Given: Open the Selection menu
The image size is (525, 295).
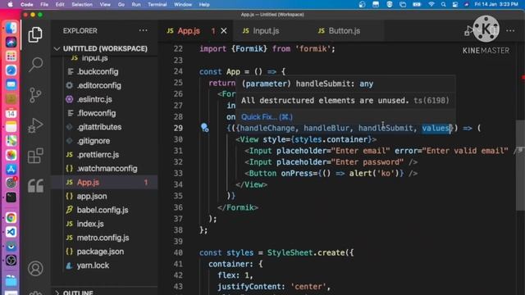Looking at the screenshot, I should coord(82,4).
